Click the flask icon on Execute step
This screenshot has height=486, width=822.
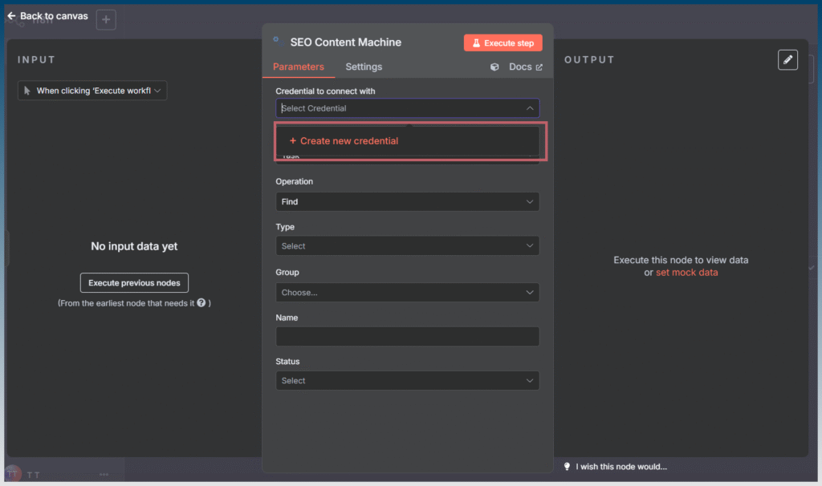click(x=476, y=43)
